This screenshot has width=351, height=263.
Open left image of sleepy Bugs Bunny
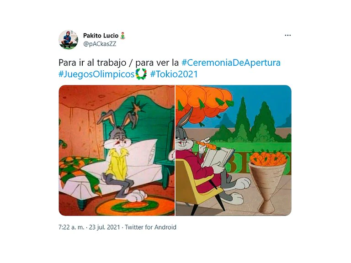coord(117,150)
